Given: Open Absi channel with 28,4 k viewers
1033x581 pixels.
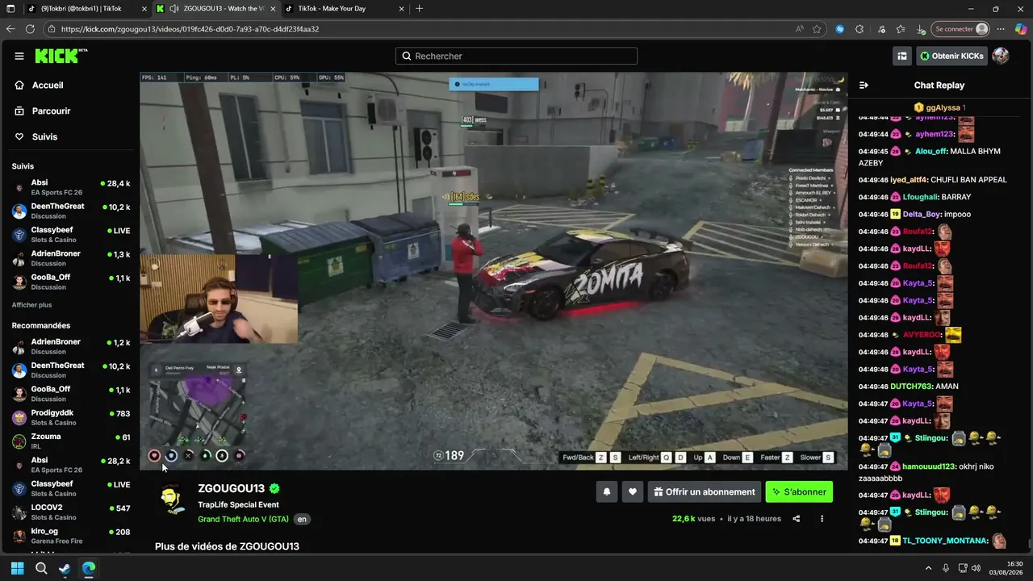Looking at the screenshot, I should [71, 187].
